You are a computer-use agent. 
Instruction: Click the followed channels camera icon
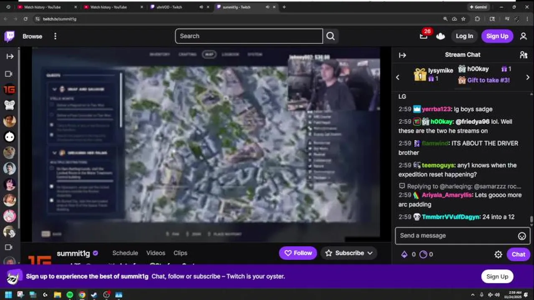click(9, 74)
